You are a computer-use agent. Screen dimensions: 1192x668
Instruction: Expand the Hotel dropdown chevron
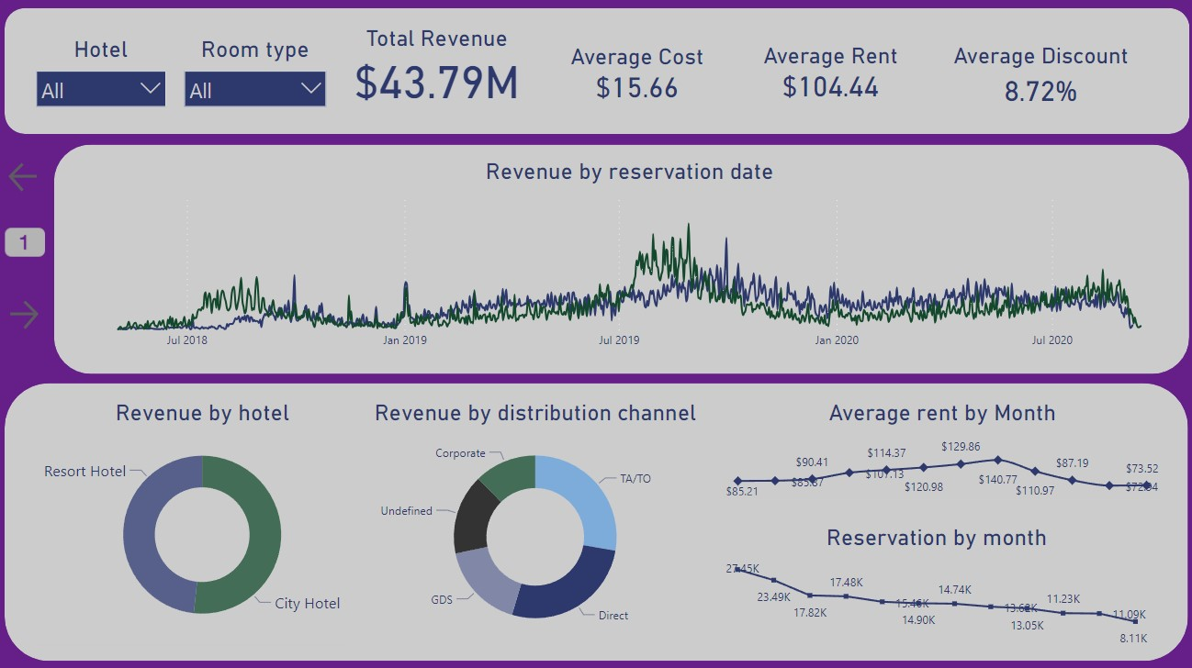pos(151,89)
